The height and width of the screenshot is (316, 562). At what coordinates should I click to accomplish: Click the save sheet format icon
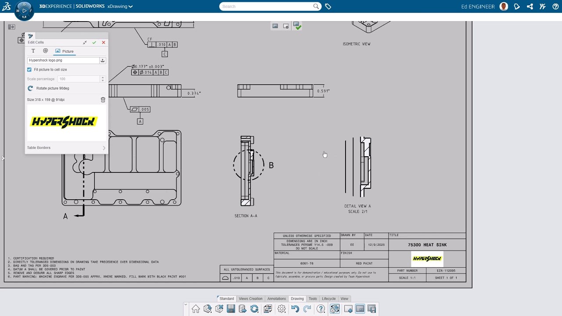click(371, 309)
